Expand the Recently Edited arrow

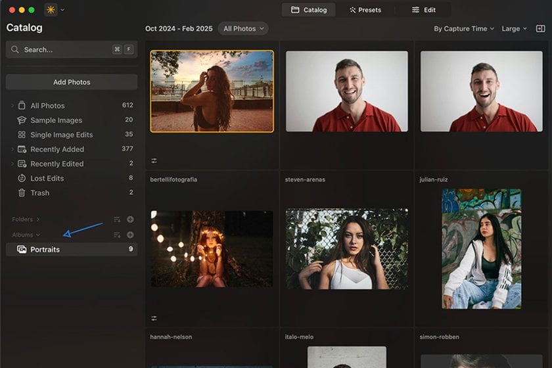(12, 164)
